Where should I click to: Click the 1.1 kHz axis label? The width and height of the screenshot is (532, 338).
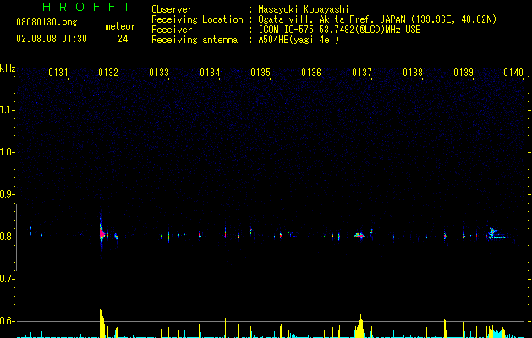pos(7,110)
